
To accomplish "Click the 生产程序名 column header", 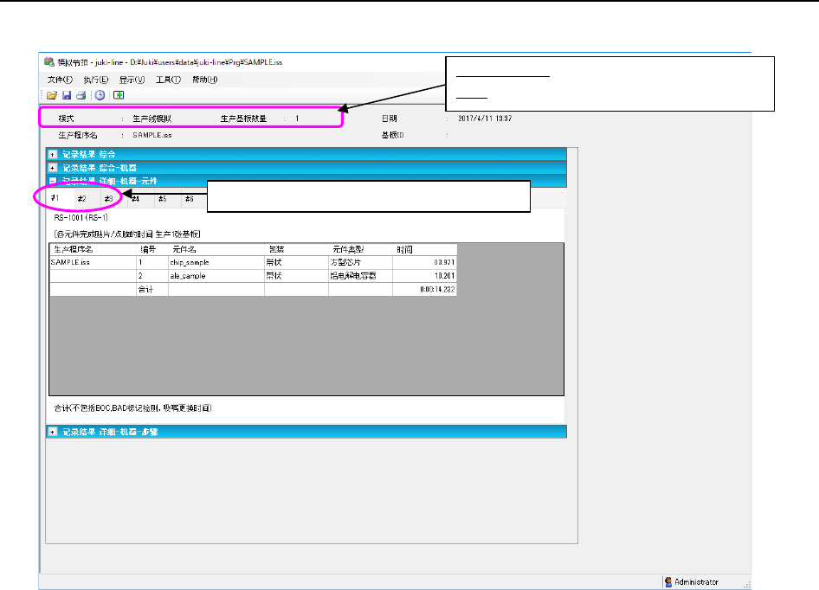I will (93, 249).
